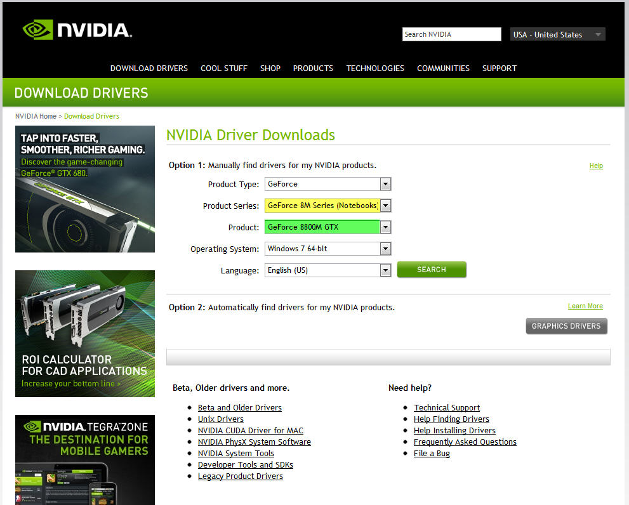The width and height of the screenshot is (629, 505).
Task: Open the File a Bug link
Action: point(432,453)
